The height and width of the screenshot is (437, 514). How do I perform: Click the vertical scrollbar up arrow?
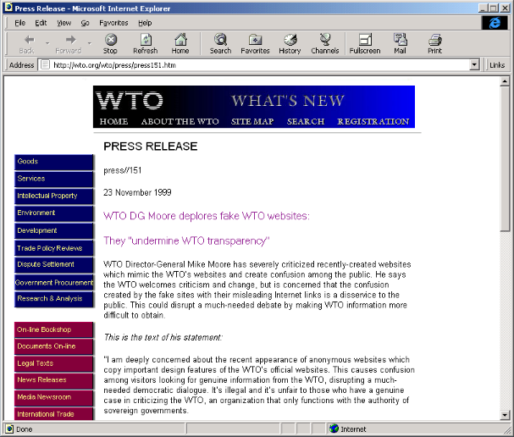point(505,81)
